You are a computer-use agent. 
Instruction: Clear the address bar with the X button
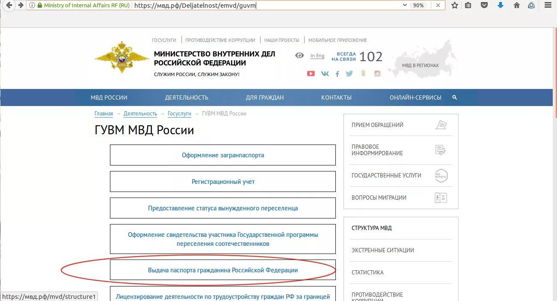click(x=438, y=6)
